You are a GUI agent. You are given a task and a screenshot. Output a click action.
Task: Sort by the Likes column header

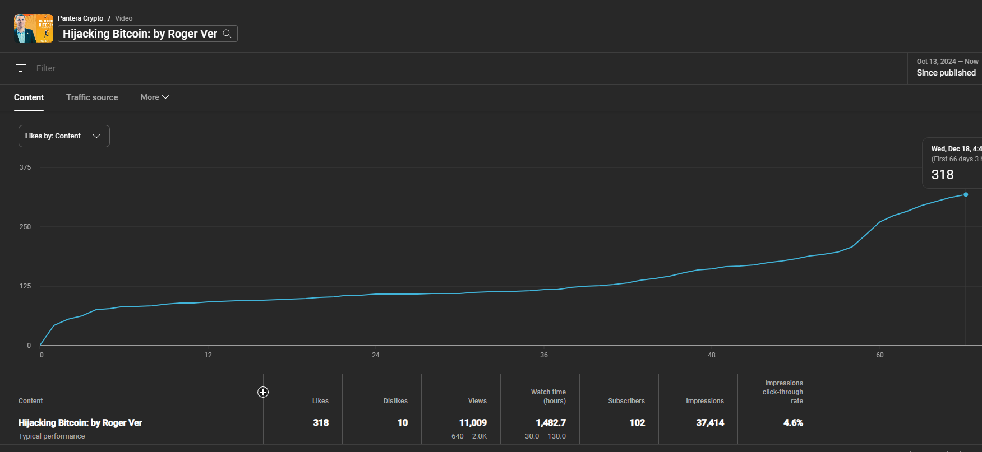pos(320,401)
